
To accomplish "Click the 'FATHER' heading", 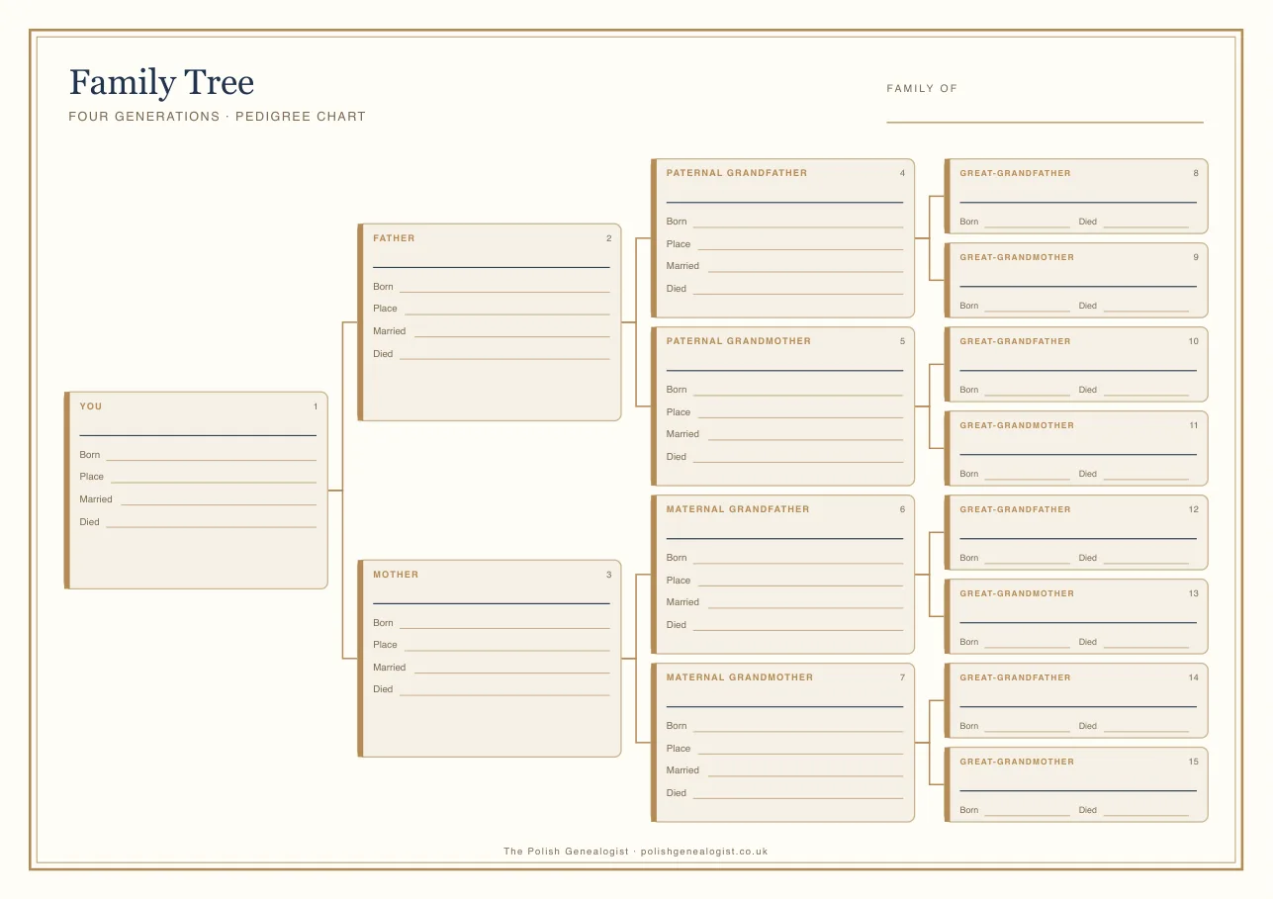I will [x=394, y=238].
